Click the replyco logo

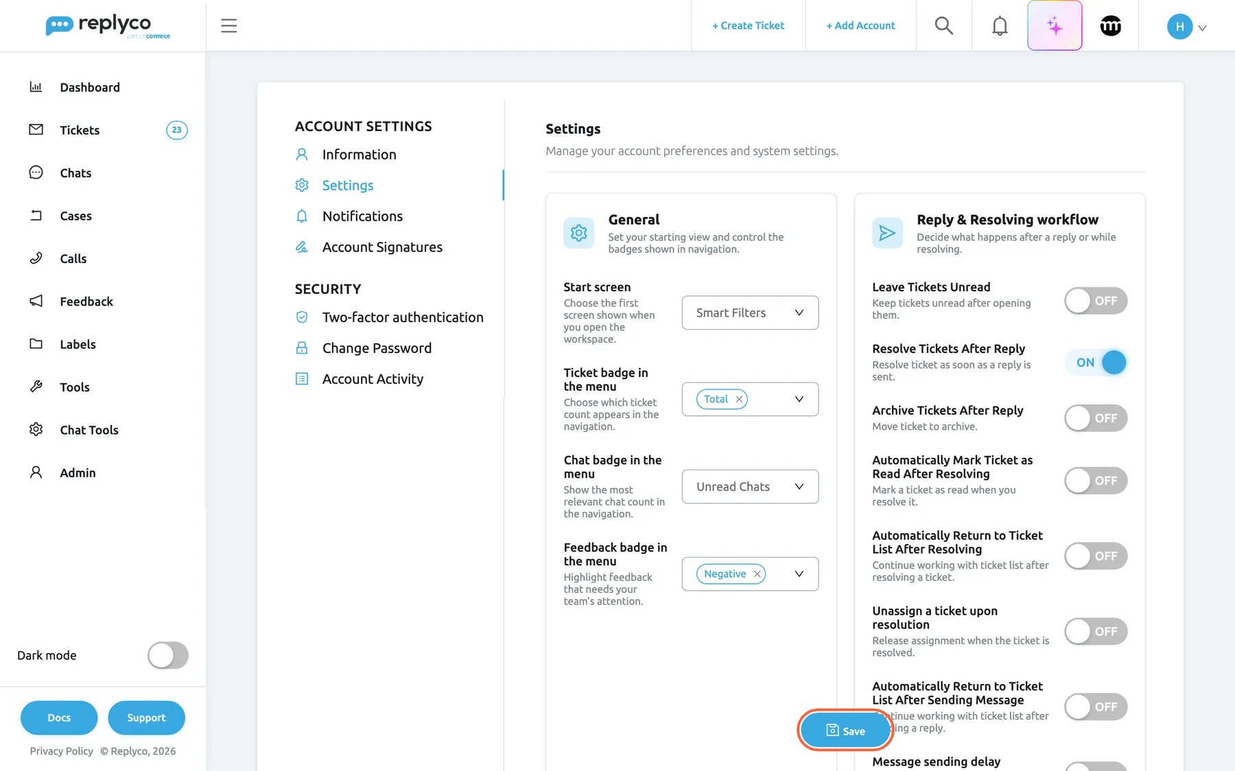108,26
